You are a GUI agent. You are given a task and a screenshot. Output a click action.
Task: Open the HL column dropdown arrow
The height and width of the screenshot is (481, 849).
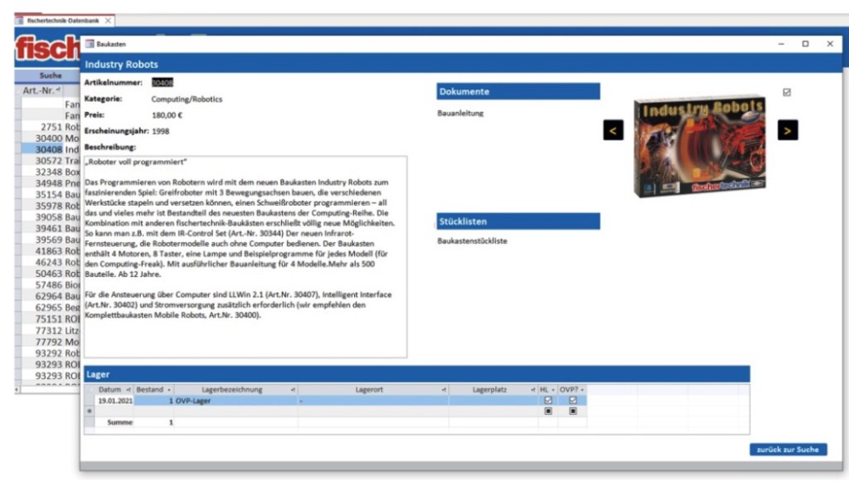553,390
